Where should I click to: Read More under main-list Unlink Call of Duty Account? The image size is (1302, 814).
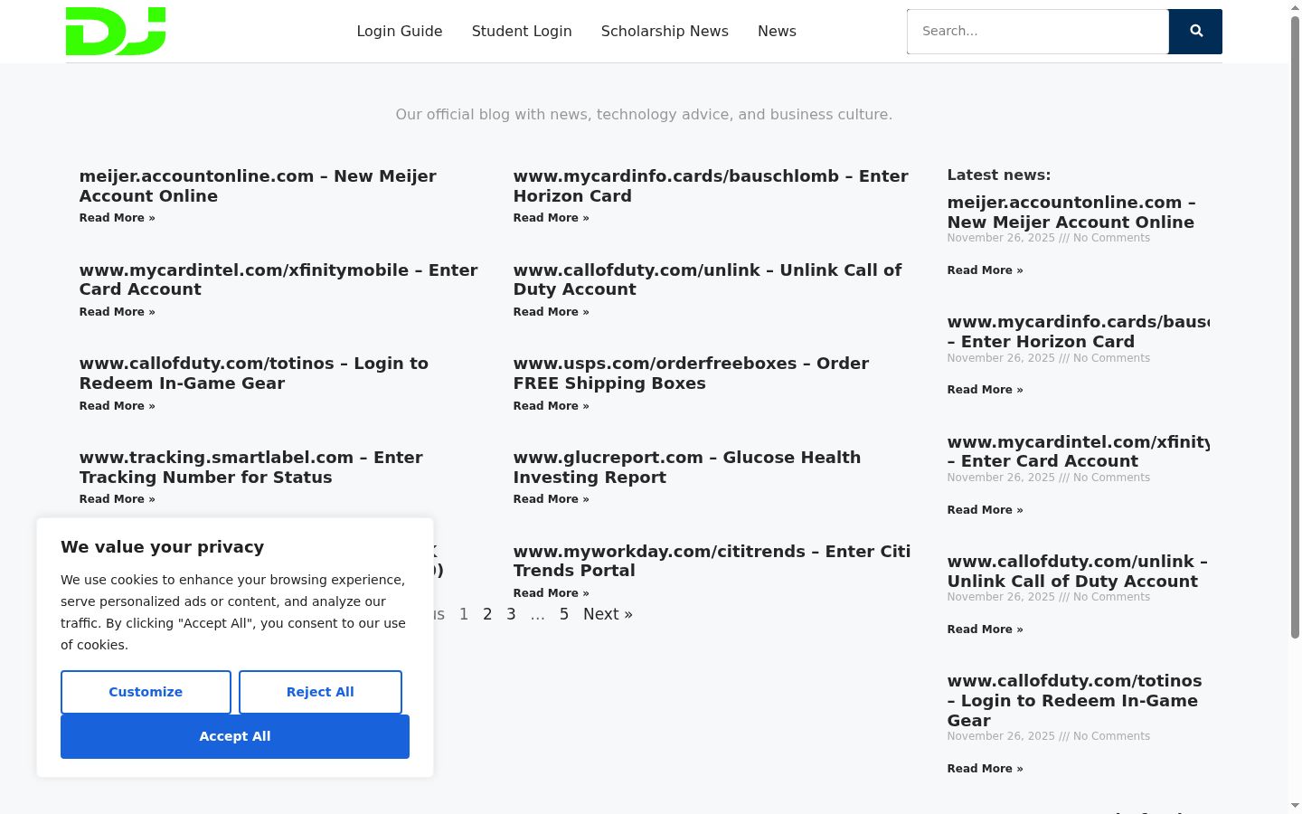tap(552, 312)
